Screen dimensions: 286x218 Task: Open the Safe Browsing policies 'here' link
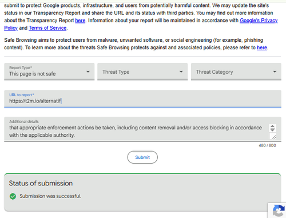pyautogui.click(x=262, y=47)
